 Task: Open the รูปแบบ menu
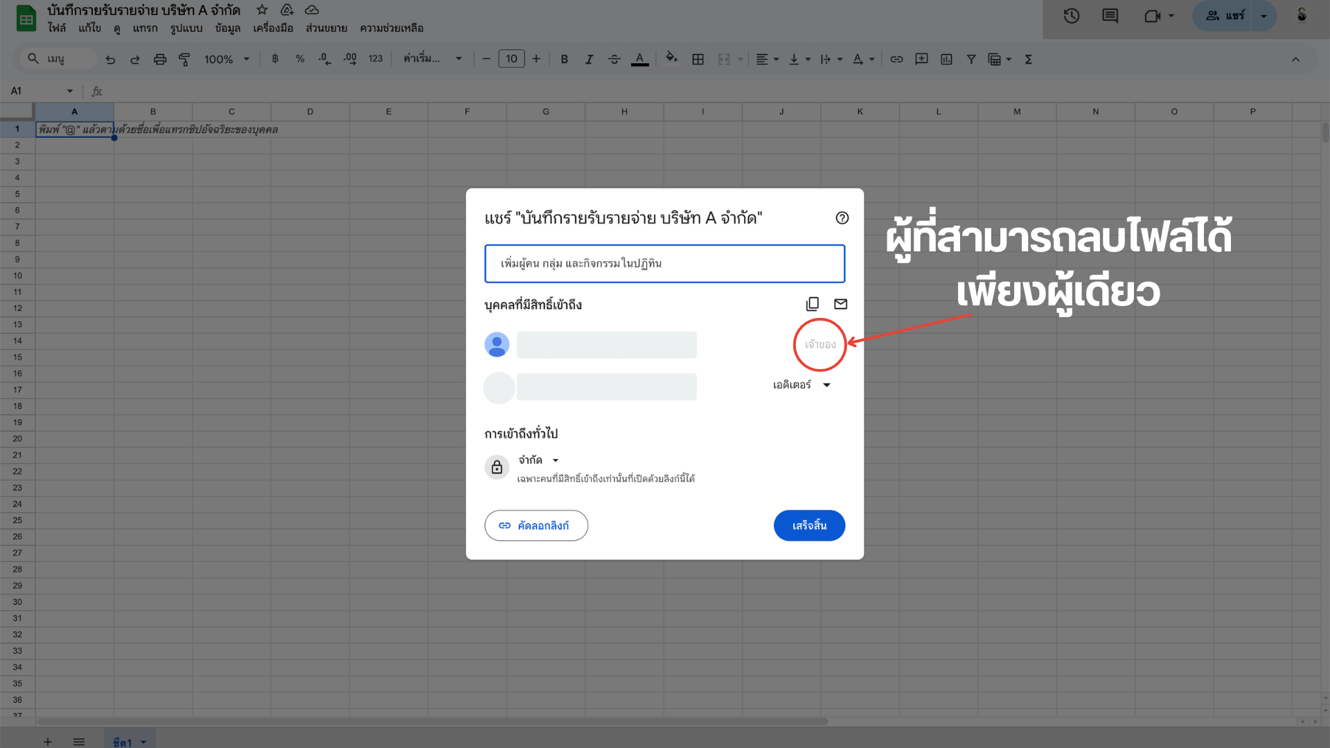click(x=186, y=28)
